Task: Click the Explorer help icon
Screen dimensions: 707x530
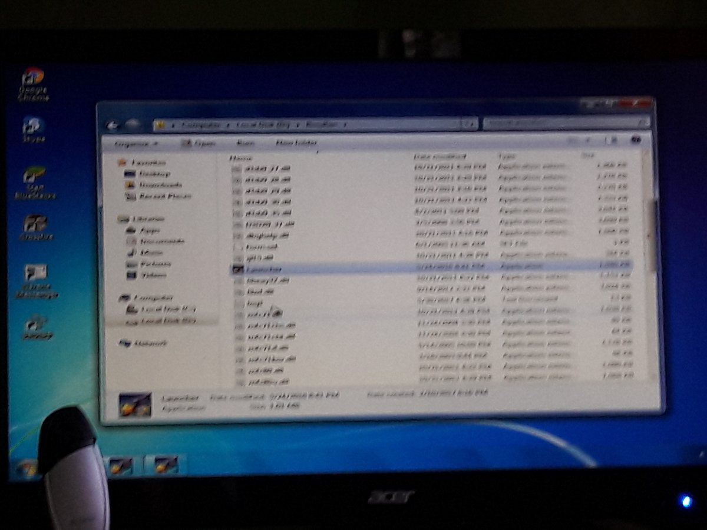Action: 636,140
